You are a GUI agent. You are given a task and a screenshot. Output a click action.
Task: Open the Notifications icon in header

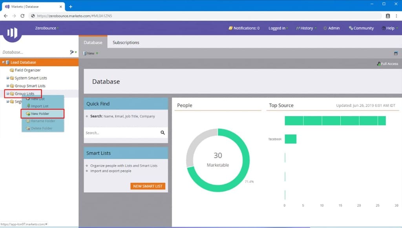(230, 28)
